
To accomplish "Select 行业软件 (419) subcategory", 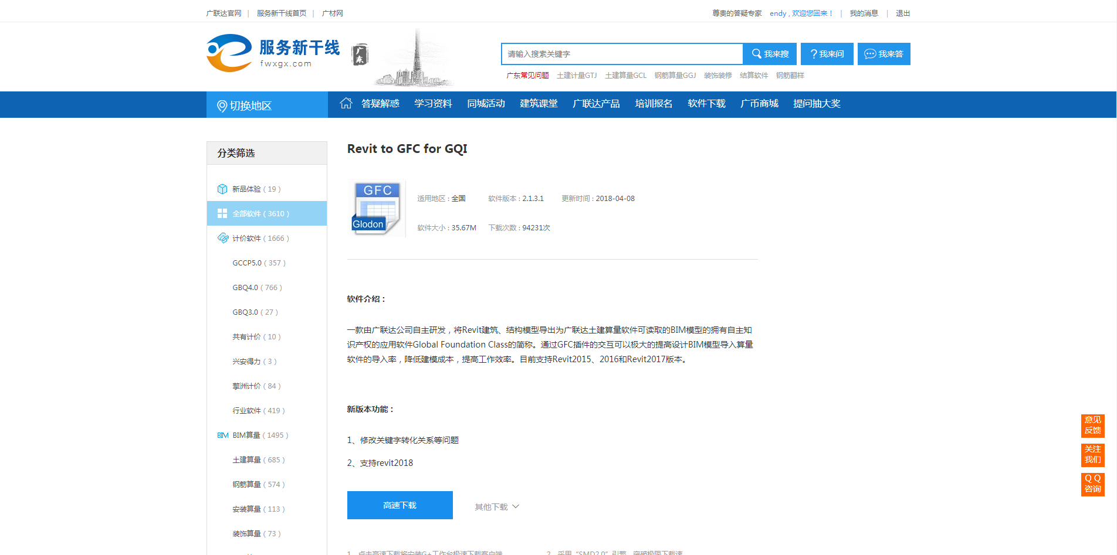I will pyautogui.click(x=267, y=411).
